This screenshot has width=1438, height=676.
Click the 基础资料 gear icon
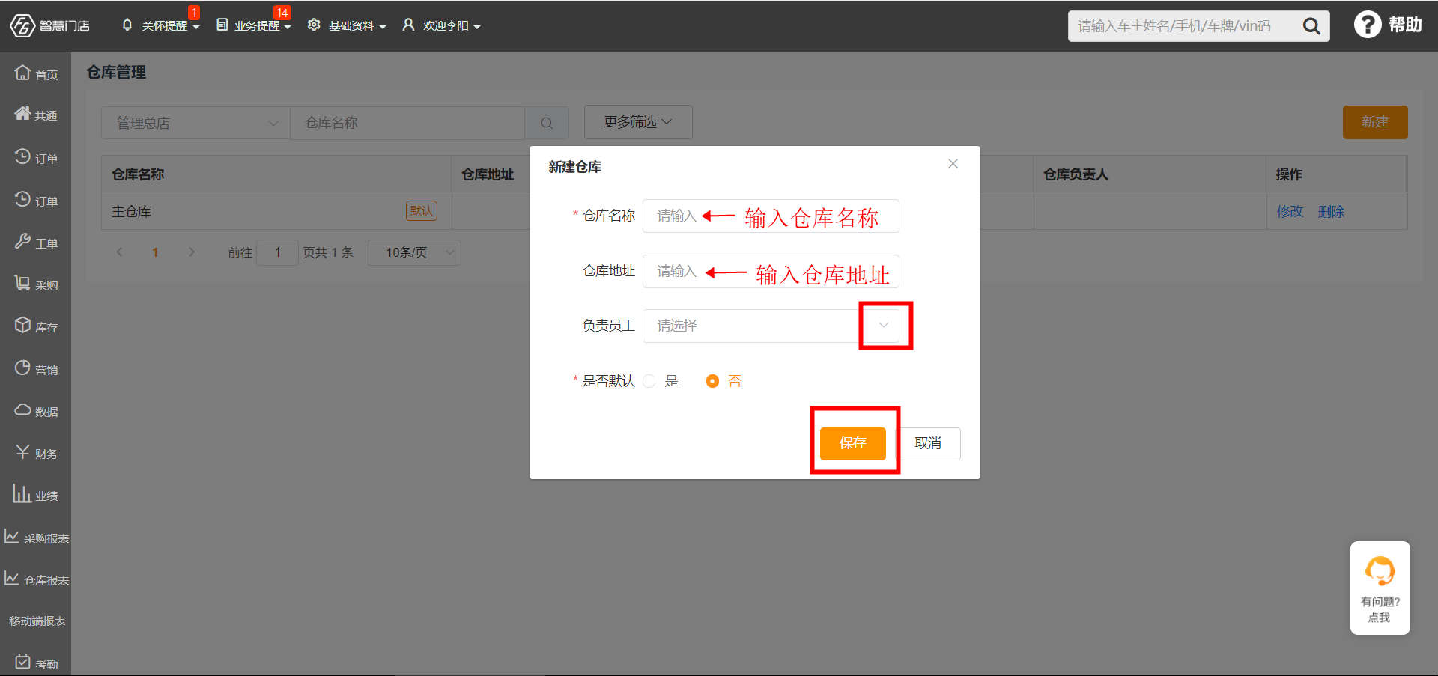coord(314,25)
